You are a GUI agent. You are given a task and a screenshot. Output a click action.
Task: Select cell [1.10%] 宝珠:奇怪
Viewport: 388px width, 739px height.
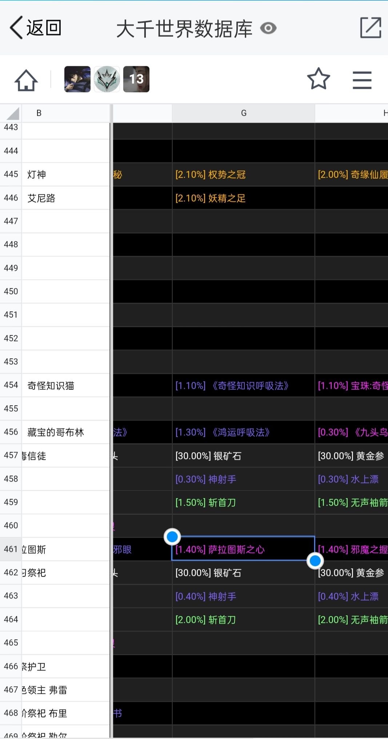(x=352, y=385)
